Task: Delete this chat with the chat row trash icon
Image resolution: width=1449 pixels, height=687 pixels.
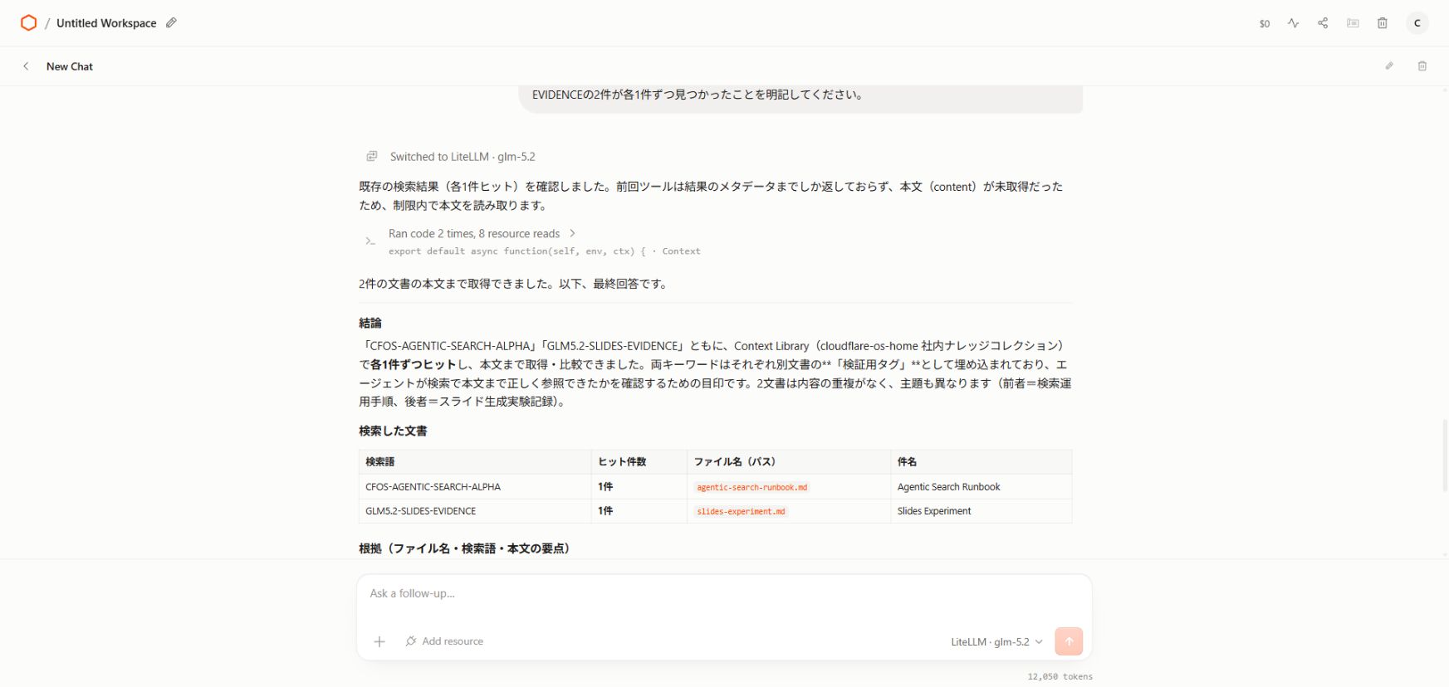Action: [1422, 66]
